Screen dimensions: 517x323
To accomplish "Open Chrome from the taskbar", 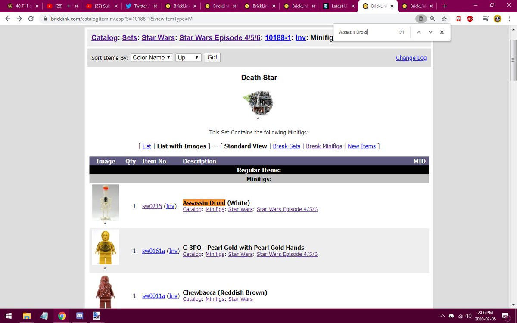I will 62,316.
